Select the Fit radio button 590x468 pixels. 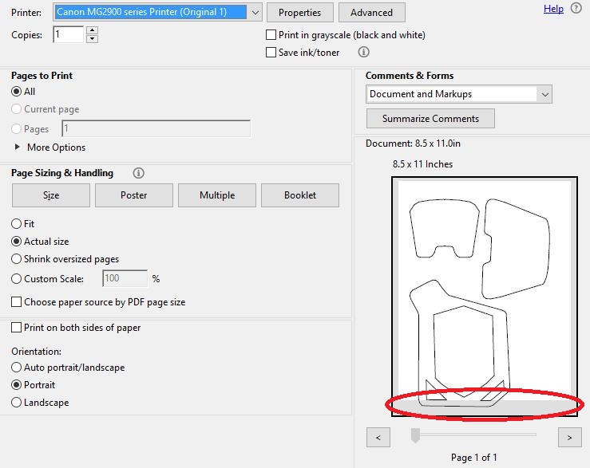point(17,224)
